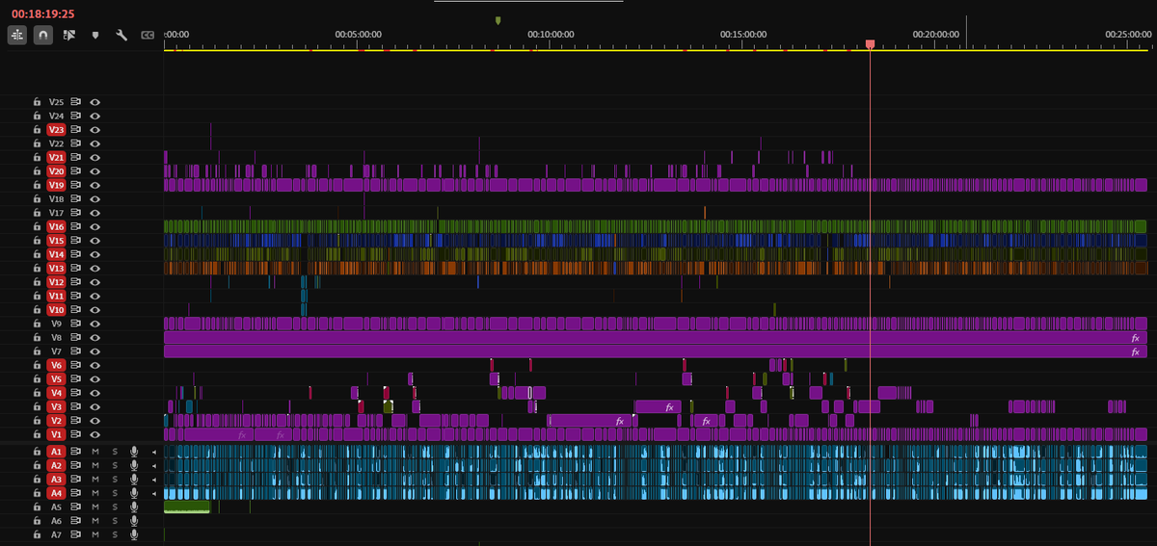Hide track V25 with eye icon

point(95,101)
